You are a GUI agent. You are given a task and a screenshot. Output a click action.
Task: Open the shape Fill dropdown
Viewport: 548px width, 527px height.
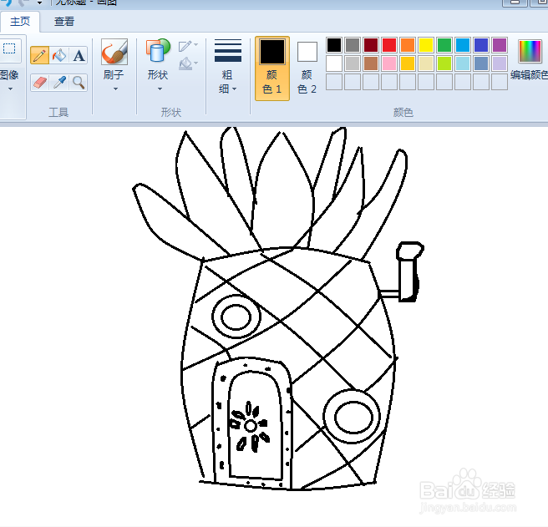188,63
